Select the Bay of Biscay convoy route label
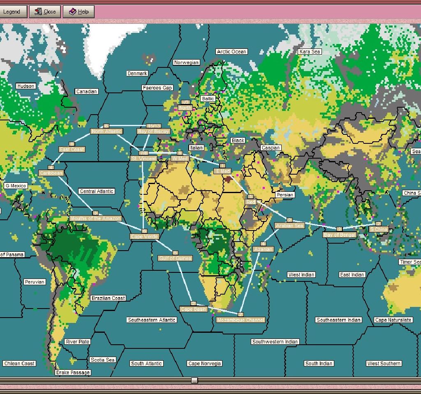This screenshot has height=394, width=421. point(153,131)
